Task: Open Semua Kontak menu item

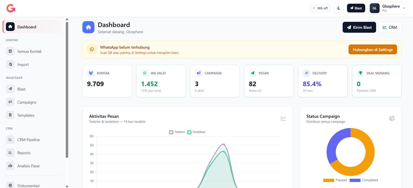Action: 32,51
